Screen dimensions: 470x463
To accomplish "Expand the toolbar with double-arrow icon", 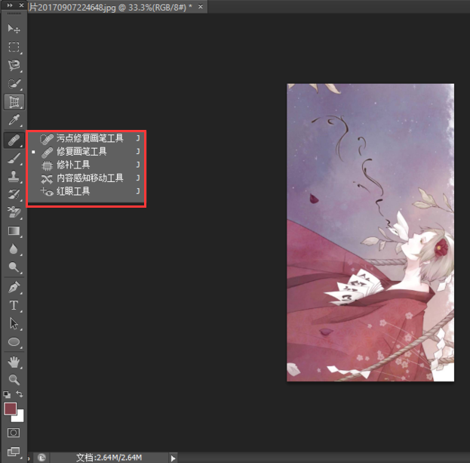I will pyautogui.click(x=10, y=5).
